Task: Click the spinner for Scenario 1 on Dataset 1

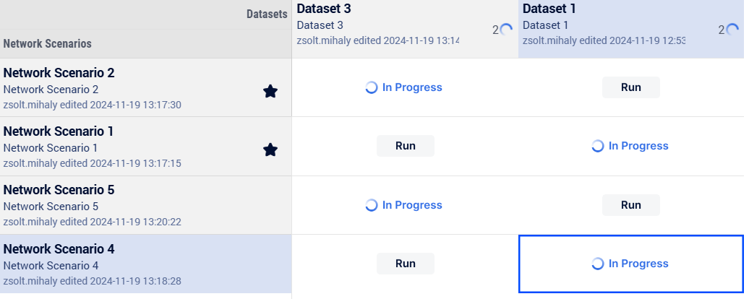Action: 597,146
